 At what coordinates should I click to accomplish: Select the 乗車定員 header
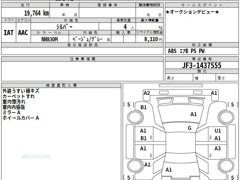coord(123,20)
